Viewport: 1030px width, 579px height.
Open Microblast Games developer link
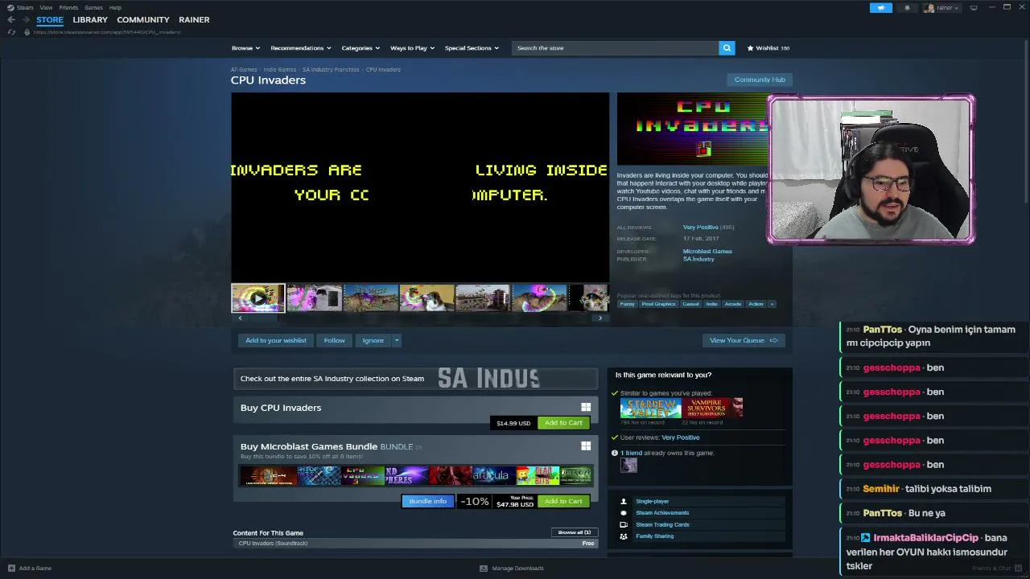[x=707, y=252]
